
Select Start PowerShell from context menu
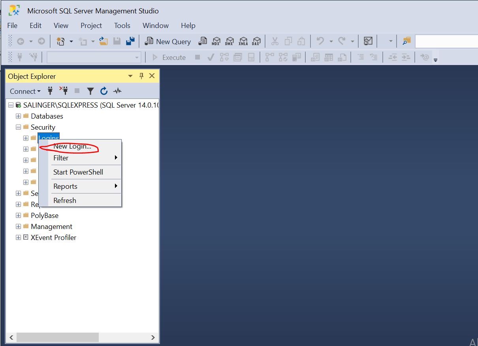[x=80, y=172]
